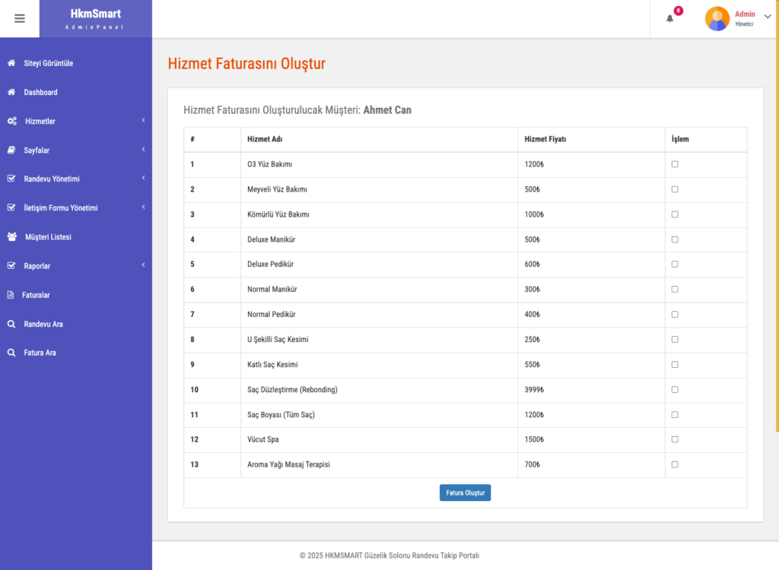Open the Raporlar menu label
The image size is (779, 570).
[37, 266]
